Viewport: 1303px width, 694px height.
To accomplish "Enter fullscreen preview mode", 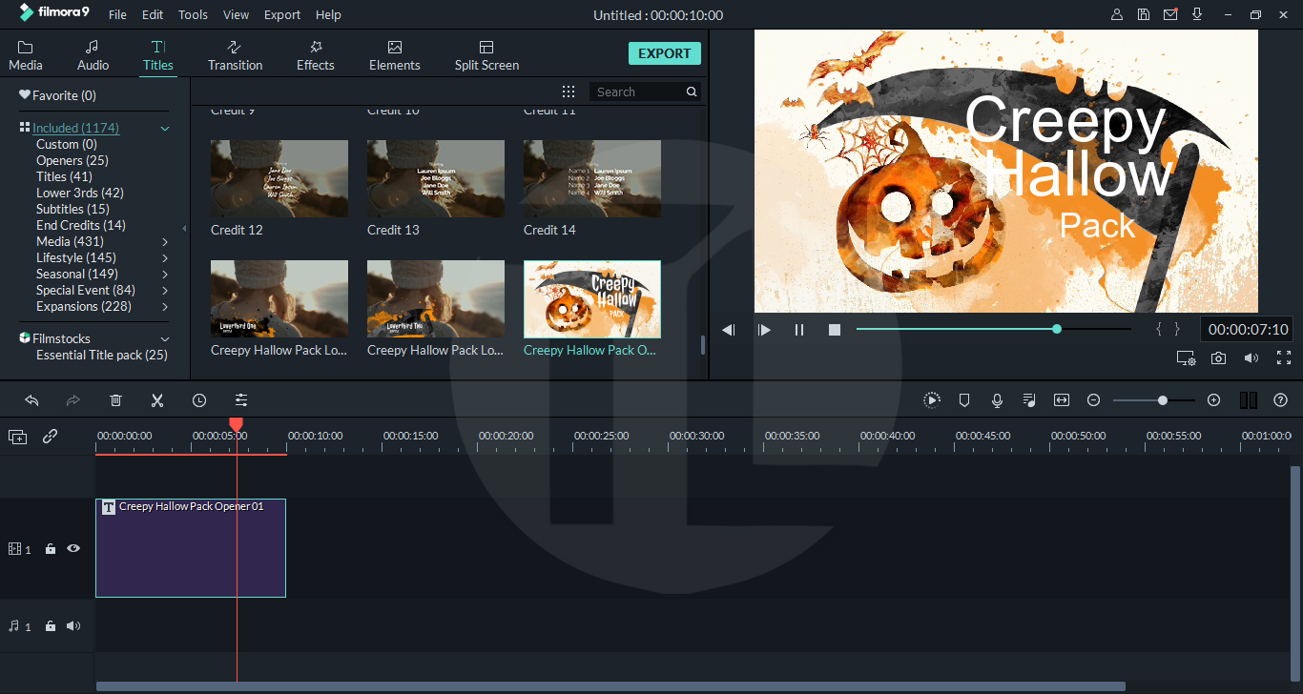I will (x=1284, y=358).
